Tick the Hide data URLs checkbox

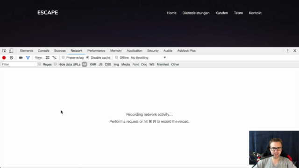tap(55, 64)
